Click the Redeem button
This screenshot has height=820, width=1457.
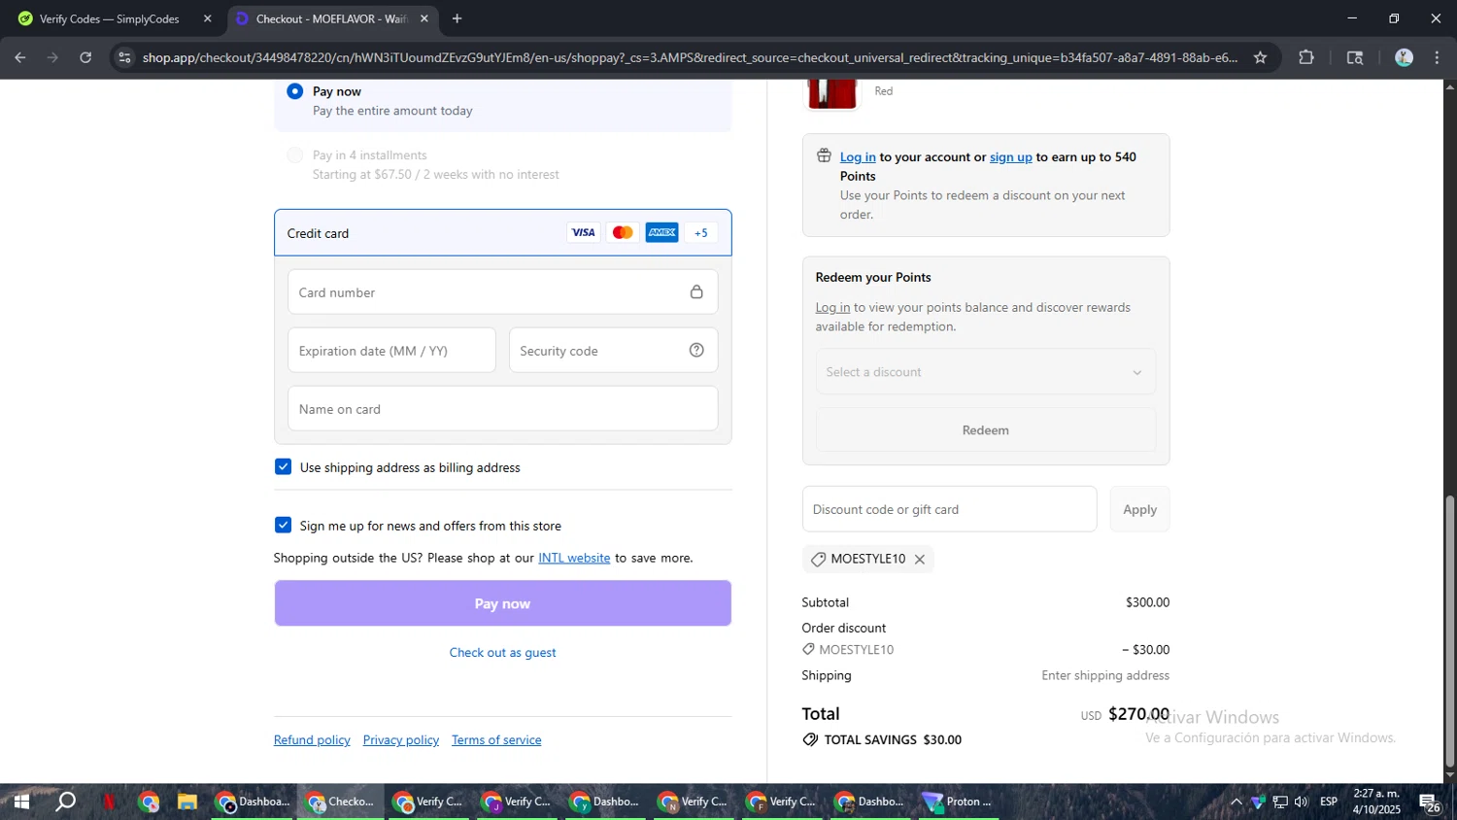point(985,429)
